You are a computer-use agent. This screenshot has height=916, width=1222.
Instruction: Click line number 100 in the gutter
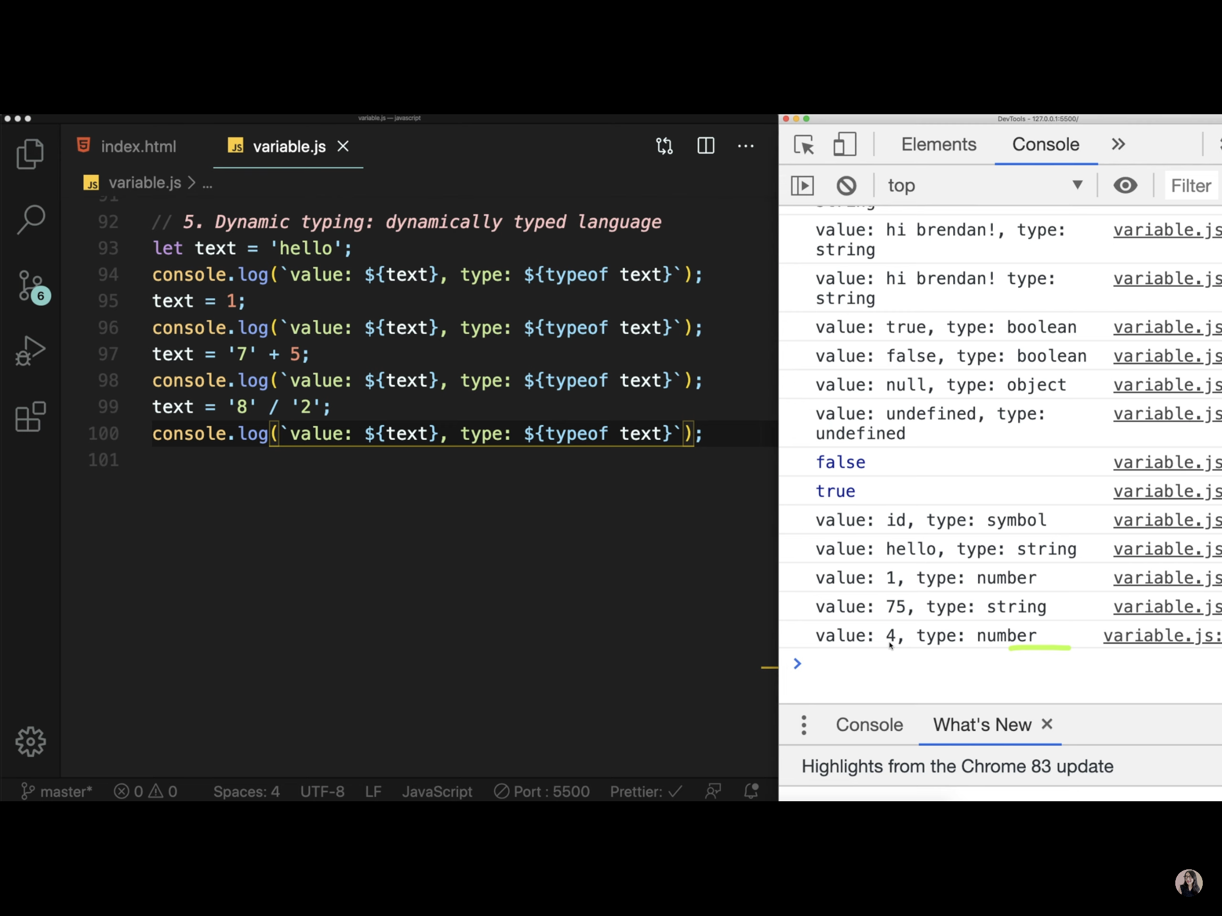click(x=104, y=433)
